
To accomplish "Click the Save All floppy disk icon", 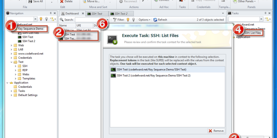I will [x=29, y=1].
